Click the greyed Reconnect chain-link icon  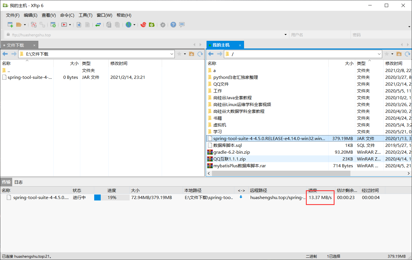42,25
